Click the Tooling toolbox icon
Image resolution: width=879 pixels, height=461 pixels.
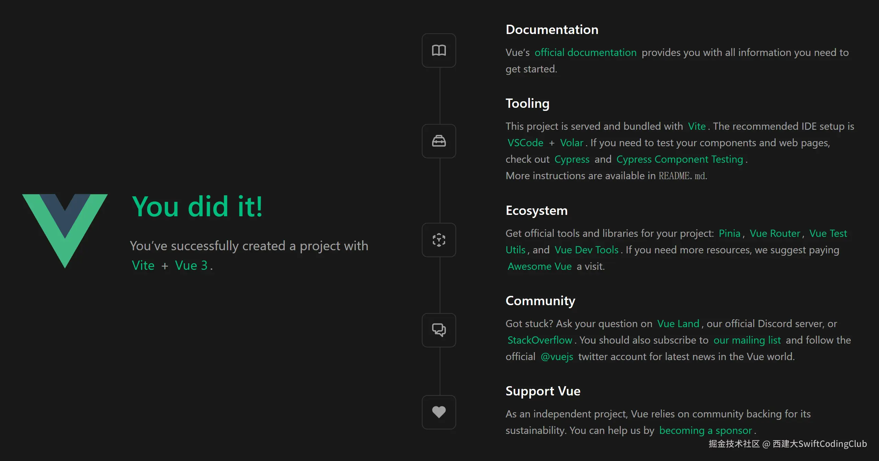click(439, 141)
